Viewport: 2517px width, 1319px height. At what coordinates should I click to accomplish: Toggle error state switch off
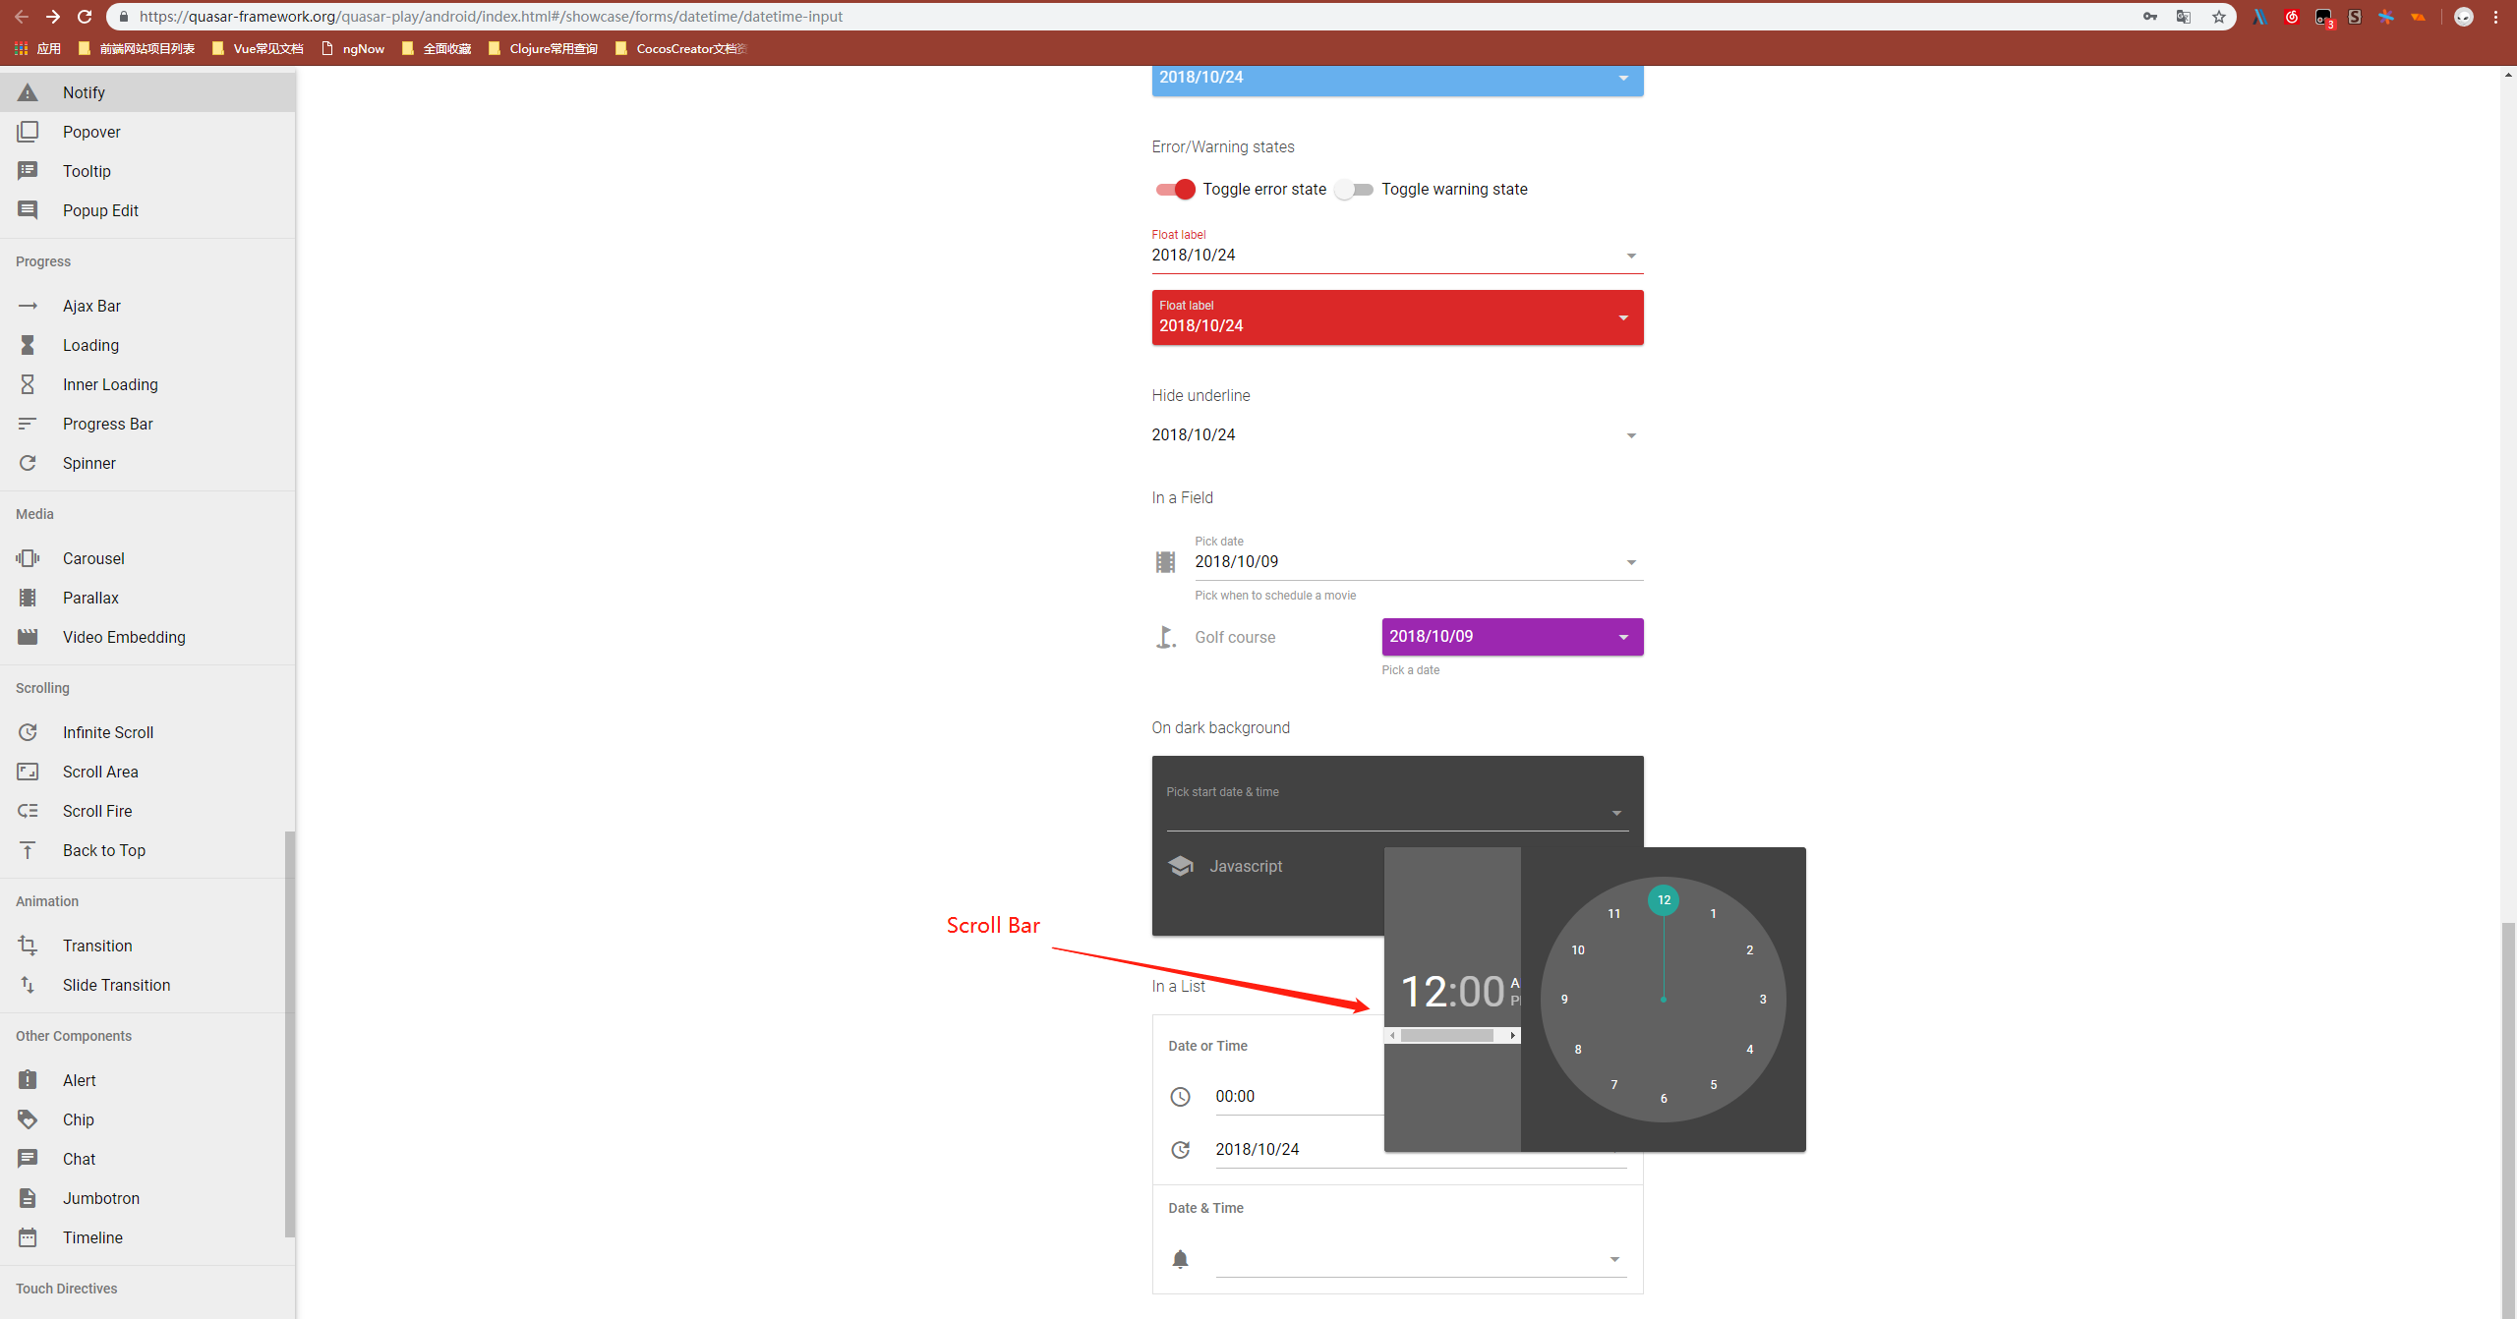[1176, 190]
